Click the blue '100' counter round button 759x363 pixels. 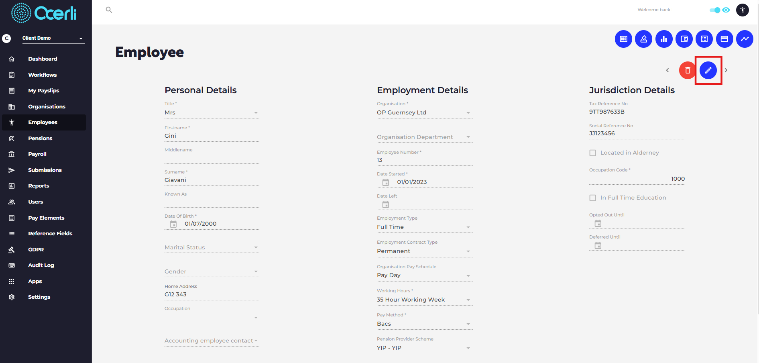click(623, 39)
